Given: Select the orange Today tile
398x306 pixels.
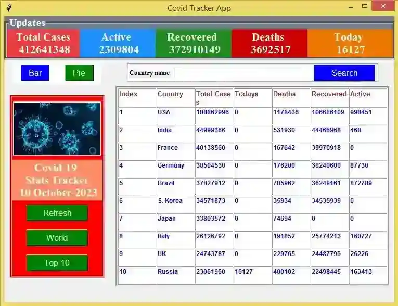Looking at the screenshot, I should (x=350, y=43).
